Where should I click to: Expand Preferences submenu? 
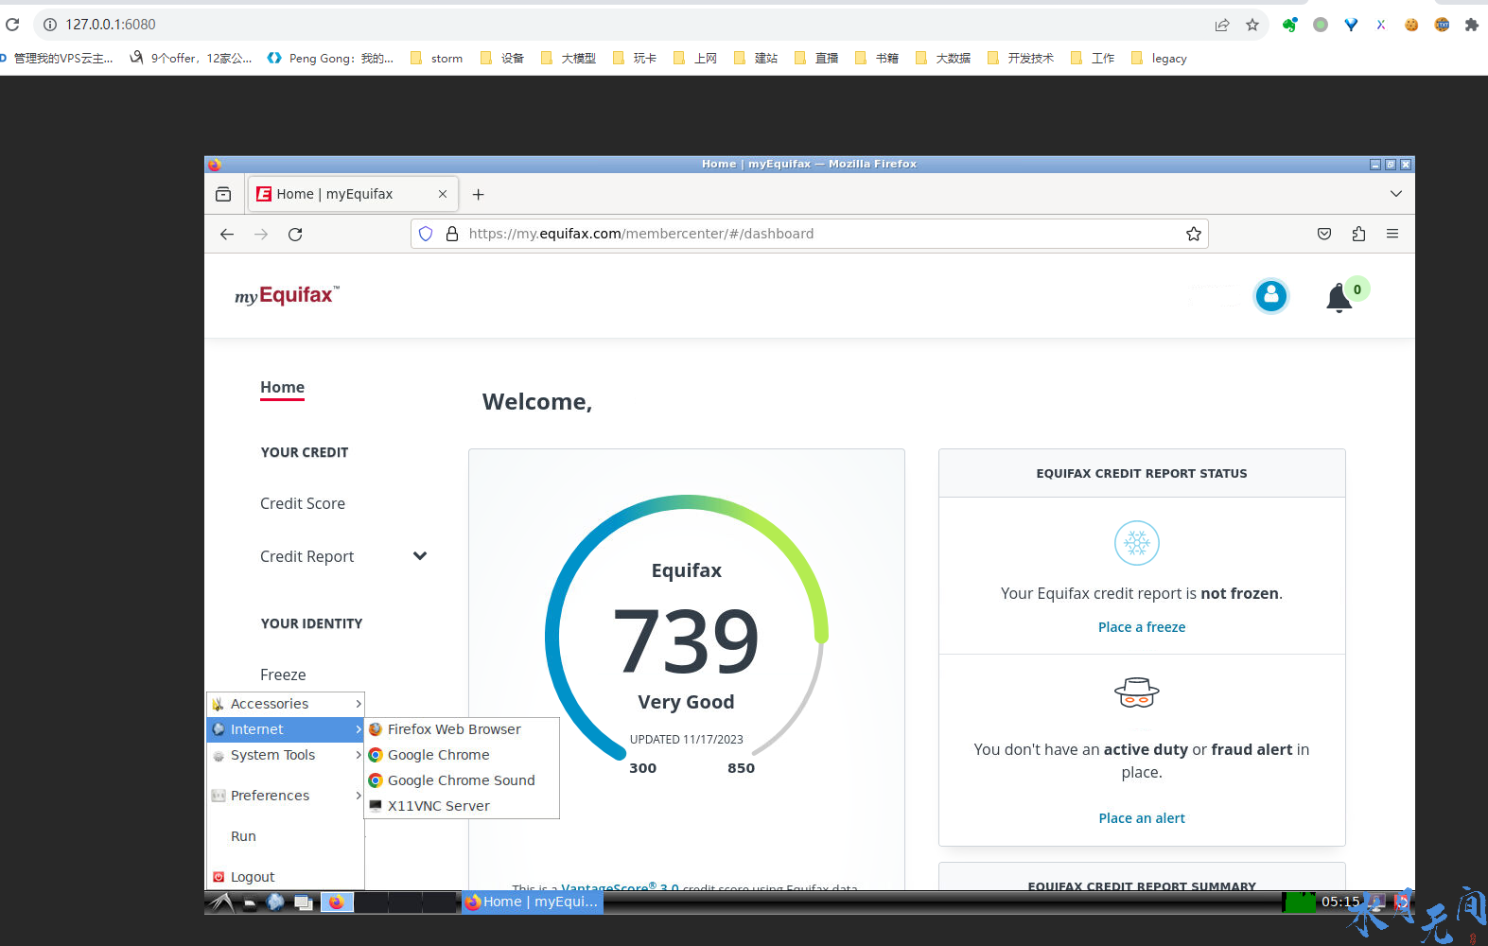(286, 796)
